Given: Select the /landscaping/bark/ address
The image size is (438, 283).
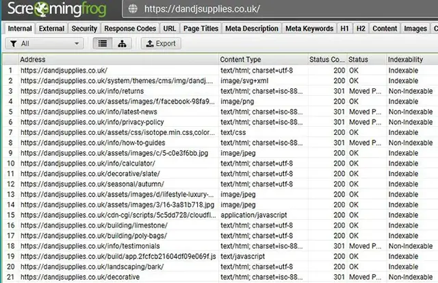Looking at the screenshot, I should (x=92, y=267).
